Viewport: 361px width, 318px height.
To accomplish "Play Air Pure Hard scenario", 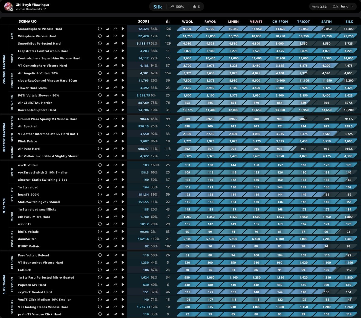I will (123, 149).
